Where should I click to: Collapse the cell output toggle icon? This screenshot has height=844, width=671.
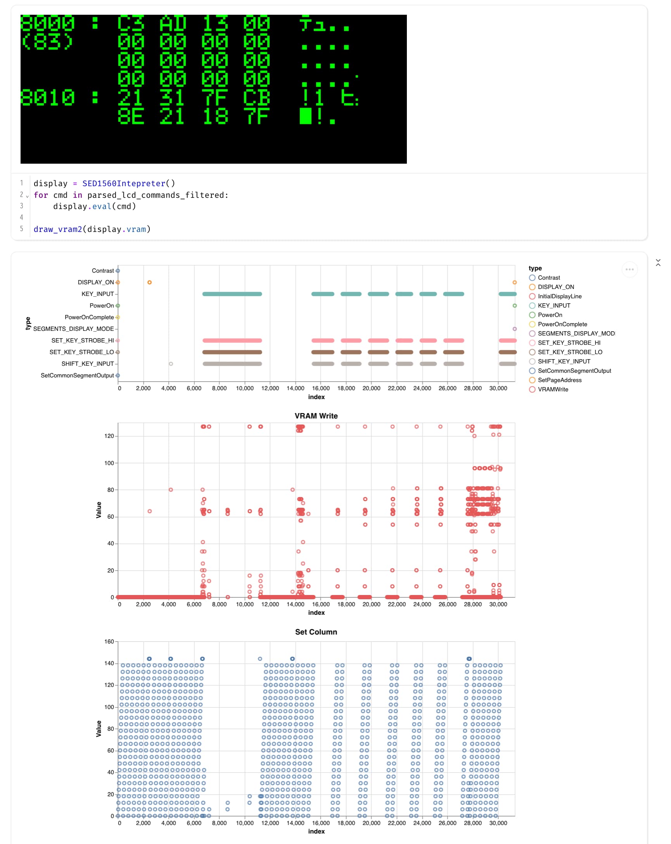[x=658, y=263]
